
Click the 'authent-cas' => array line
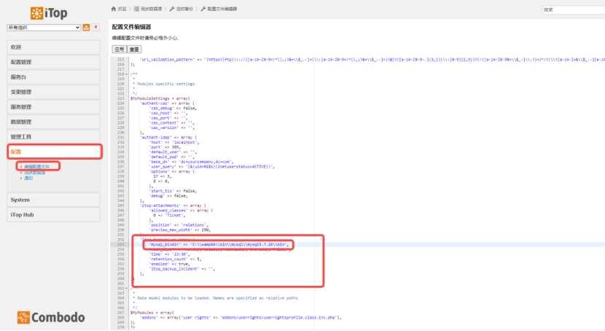[x=168, y=104]
